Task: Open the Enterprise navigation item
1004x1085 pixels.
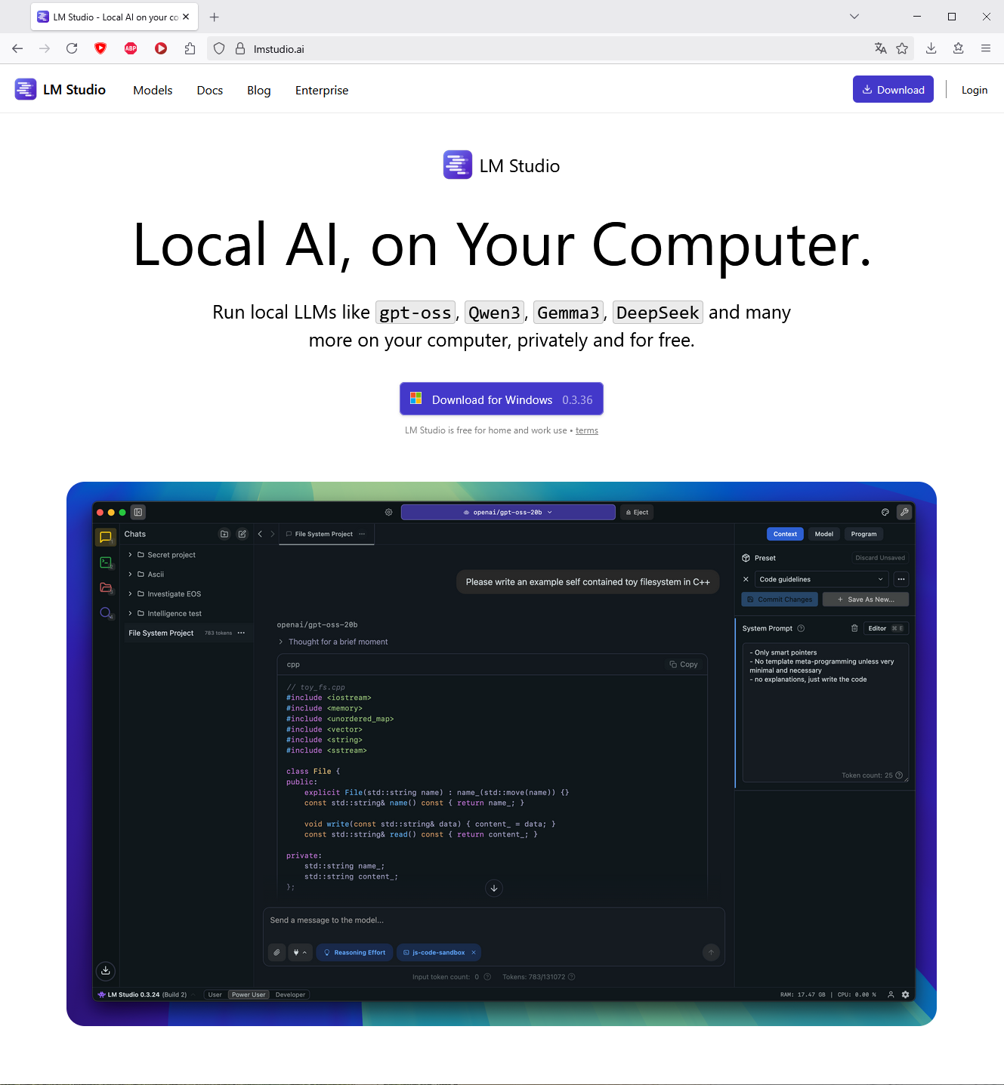Action: click(x=322, y=90)
